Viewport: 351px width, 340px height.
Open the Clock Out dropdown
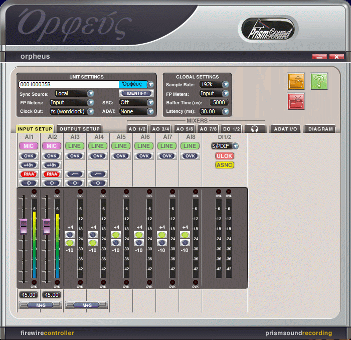[x=91, y=111]
